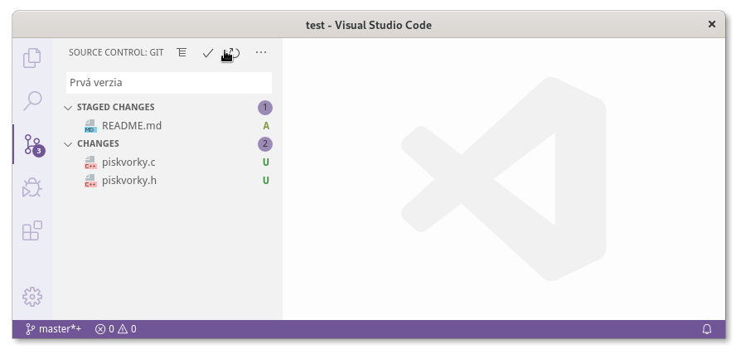
Task: Click the Refresh source control icon
Action: pos(235,53)
